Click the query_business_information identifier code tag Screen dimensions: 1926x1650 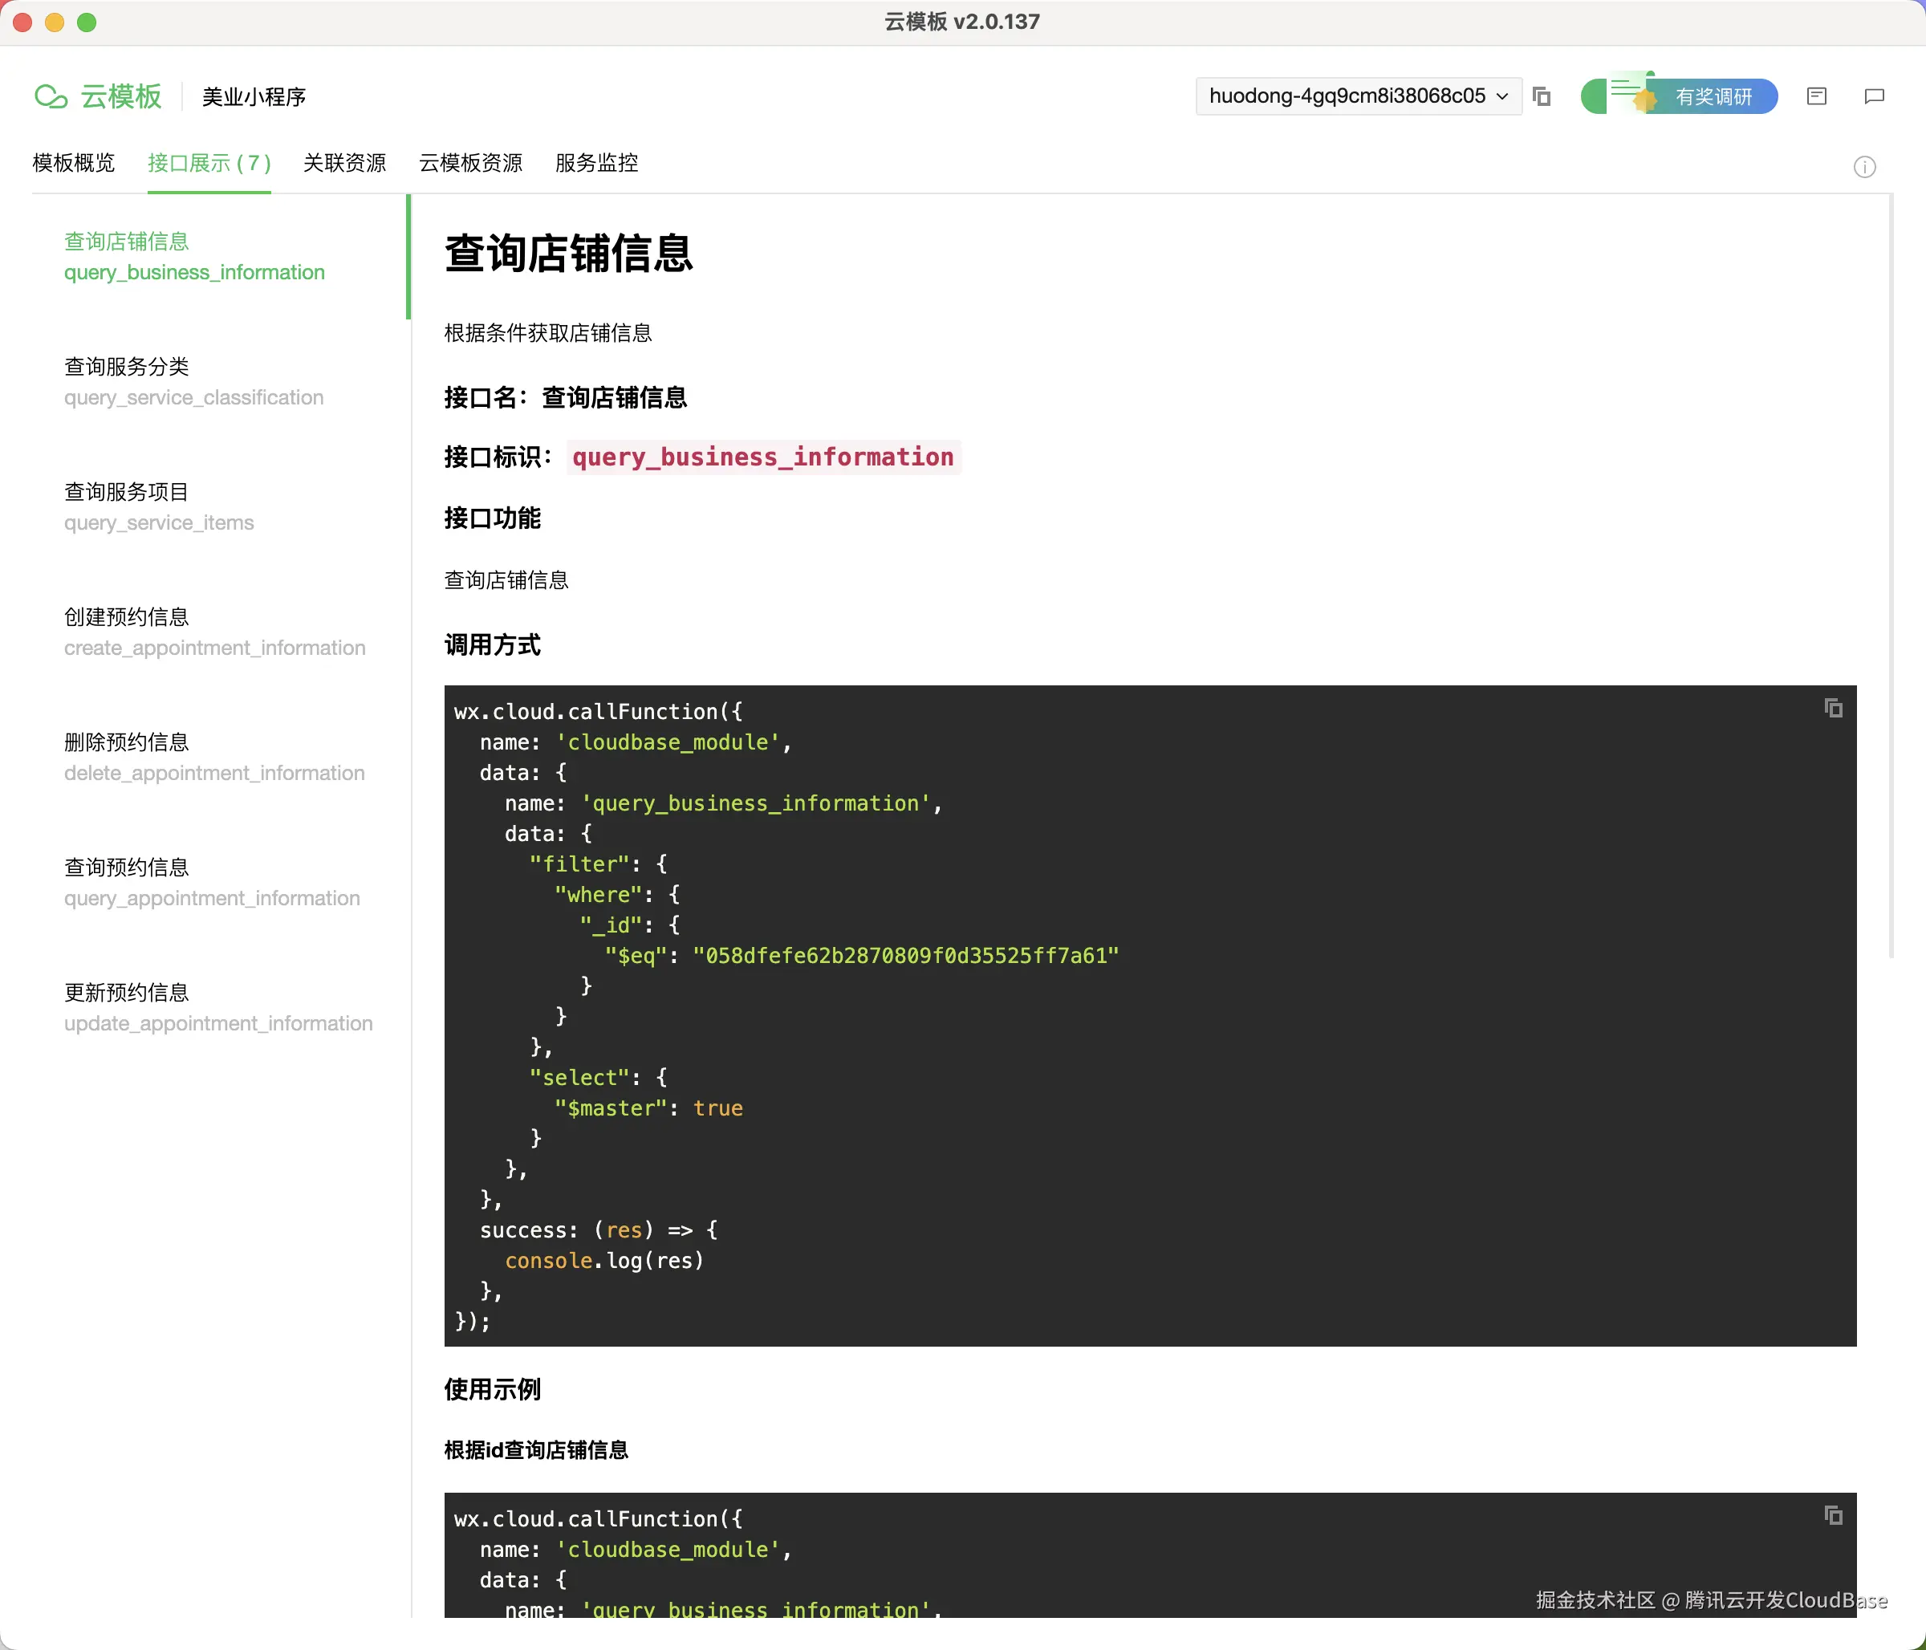762,457
